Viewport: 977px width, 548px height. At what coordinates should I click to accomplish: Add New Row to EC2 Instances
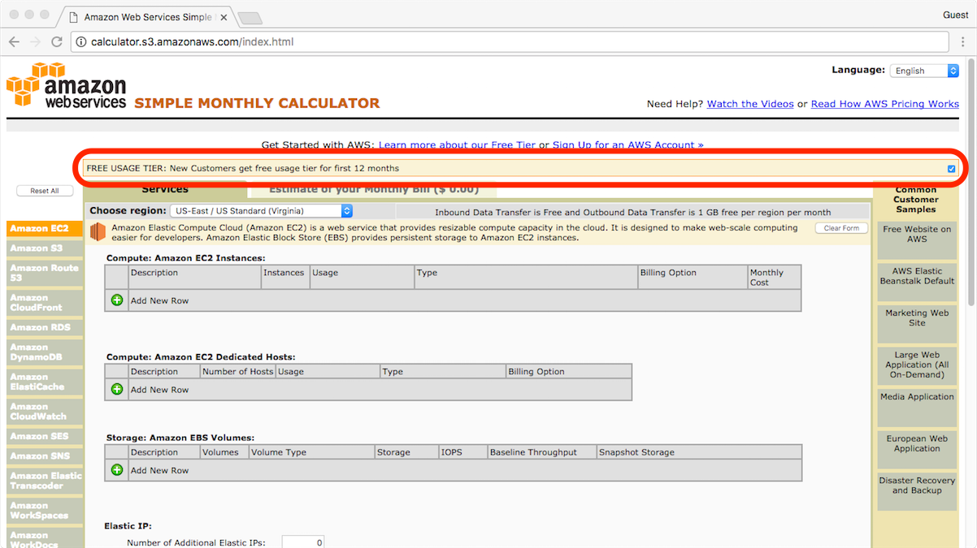point(159,300)
